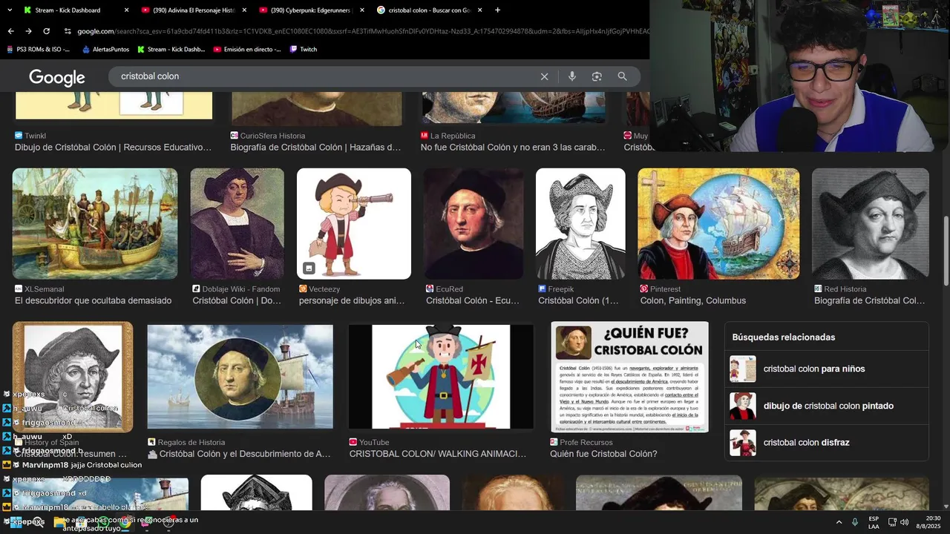
Task: Close the Cyberpunk: Edgerunners tab
Action: tap(362, 10)
